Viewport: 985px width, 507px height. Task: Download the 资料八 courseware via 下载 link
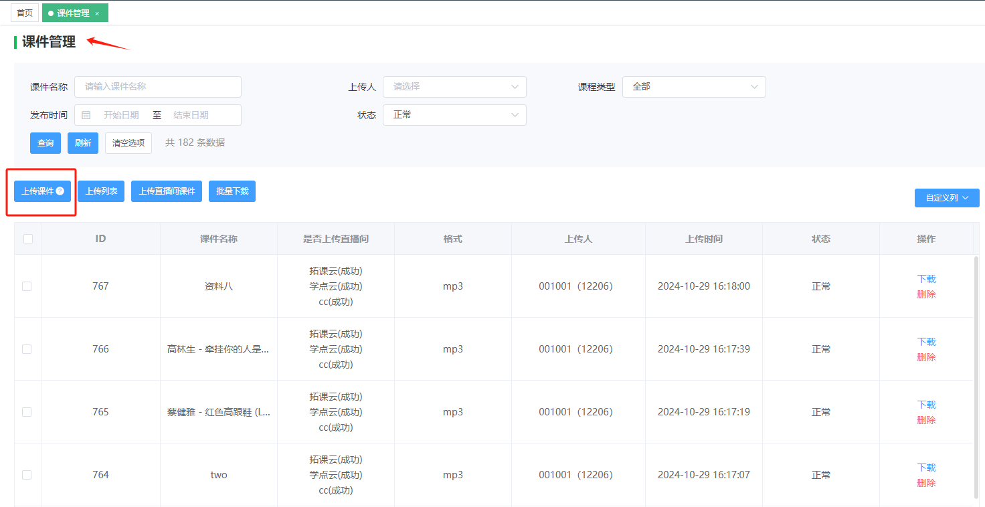click(926, 279)
